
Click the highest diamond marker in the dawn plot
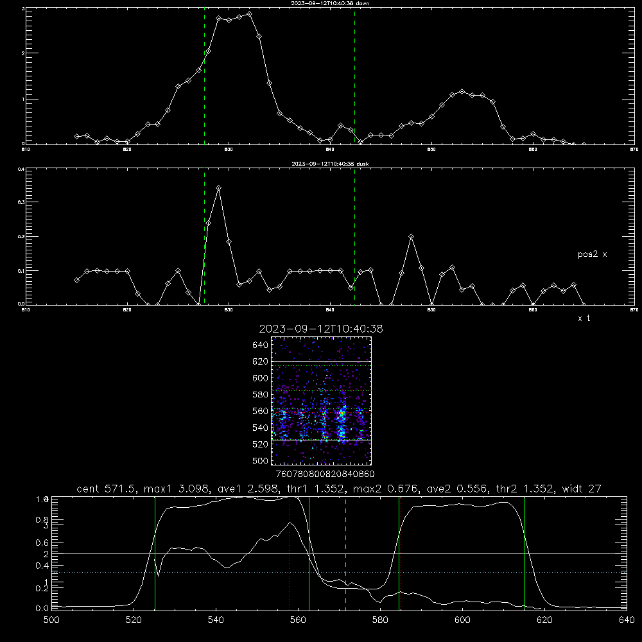[x=249, y=14]
